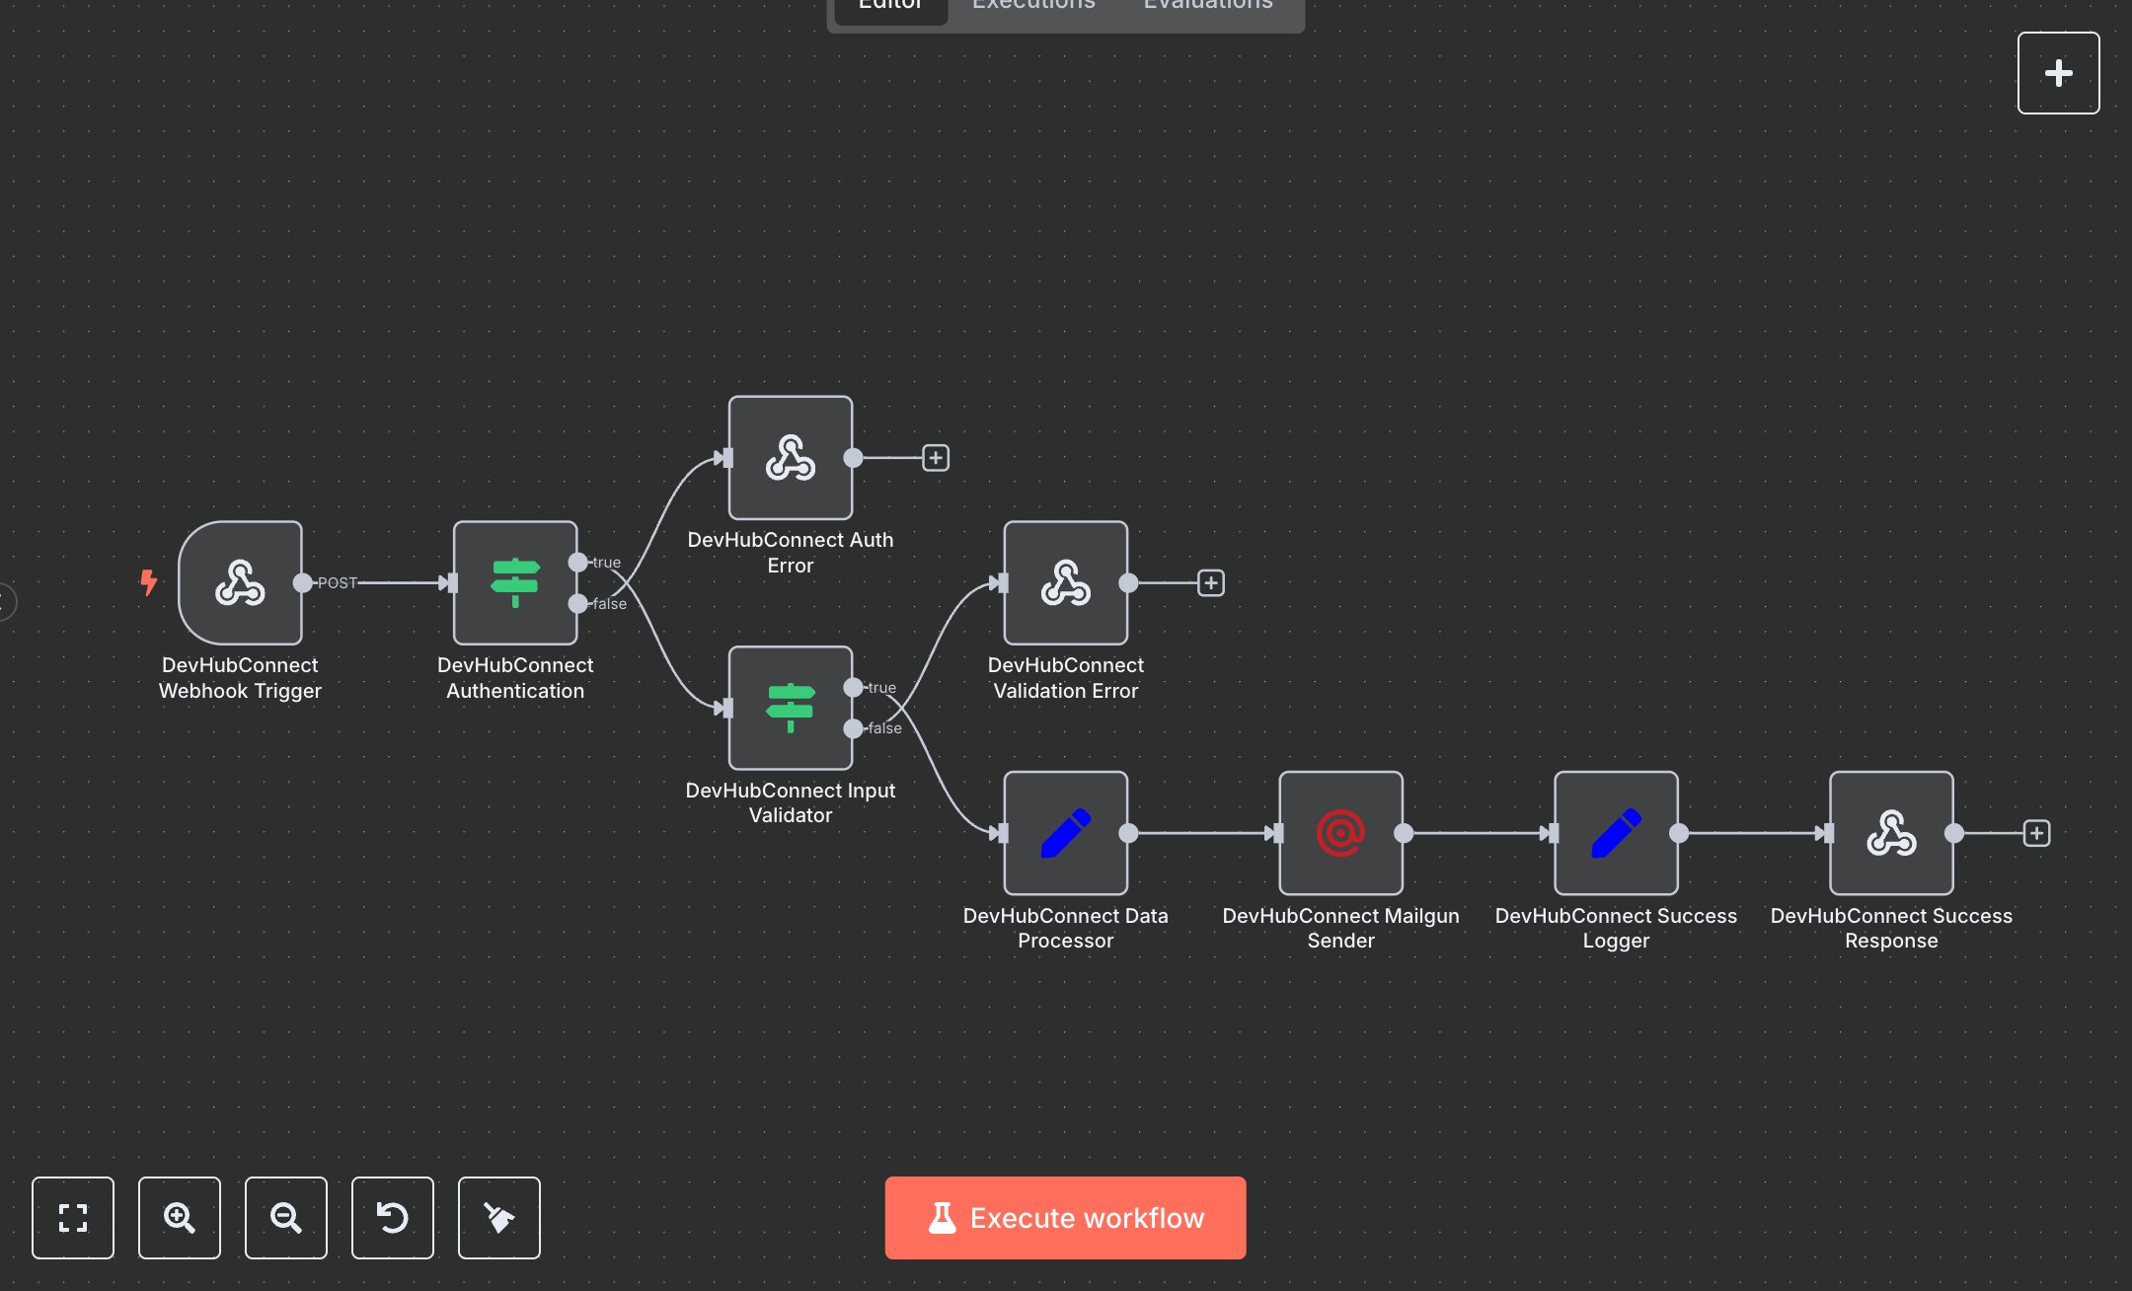Select the DevHubConnect Success Response node
The height and width of the screenshot is (1291, 2132).
coord(1890,833)
